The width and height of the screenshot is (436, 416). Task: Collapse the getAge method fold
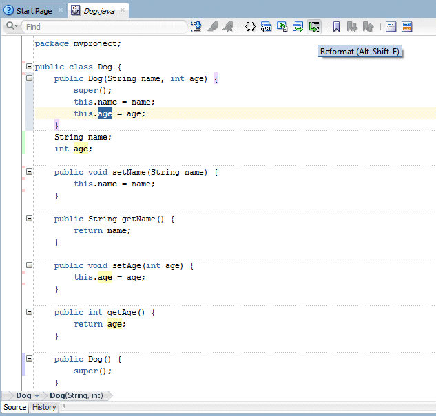[x=29, y=312]
